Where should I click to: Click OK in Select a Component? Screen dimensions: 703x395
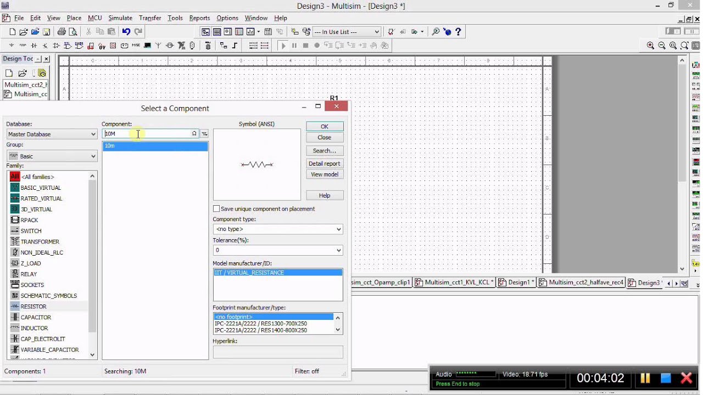click(x=325, y=126)
